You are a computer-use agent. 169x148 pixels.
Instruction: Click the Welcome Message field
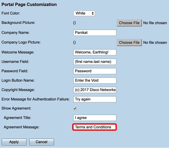click(x=95, y=52)
